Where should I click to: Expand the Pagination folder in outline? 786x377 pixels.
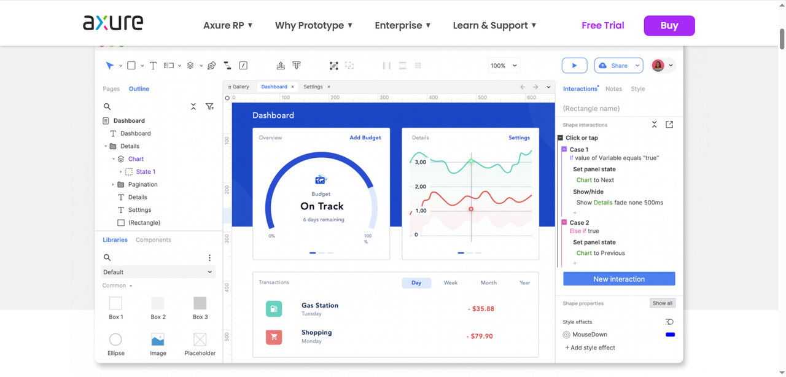(x=113, y=184)
